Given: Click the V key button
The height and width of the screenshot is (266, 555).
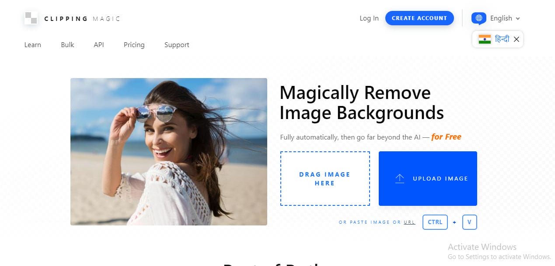Looking at the screenshot, I should pyautogui.click(x=469, y=222).
